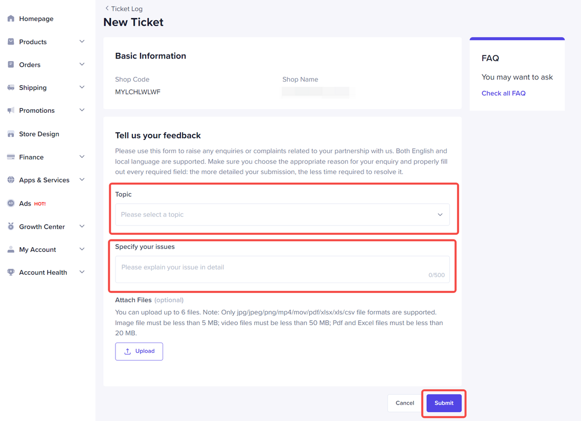The image size is (581, 421).
Task: Click the Shipping truck icon
Action: point(11,87)
